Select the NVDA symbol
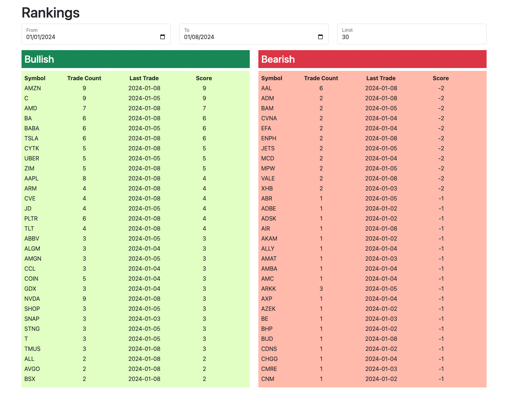 click(x=32, y=299)
